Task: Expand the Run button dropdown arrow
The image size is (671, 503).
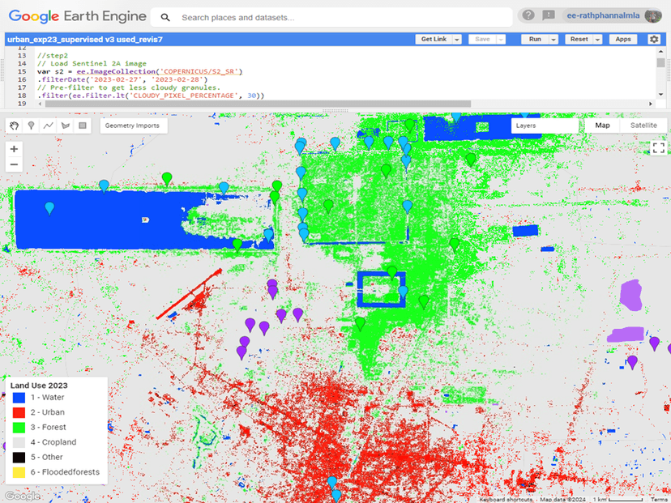Action: coord(553,39)
